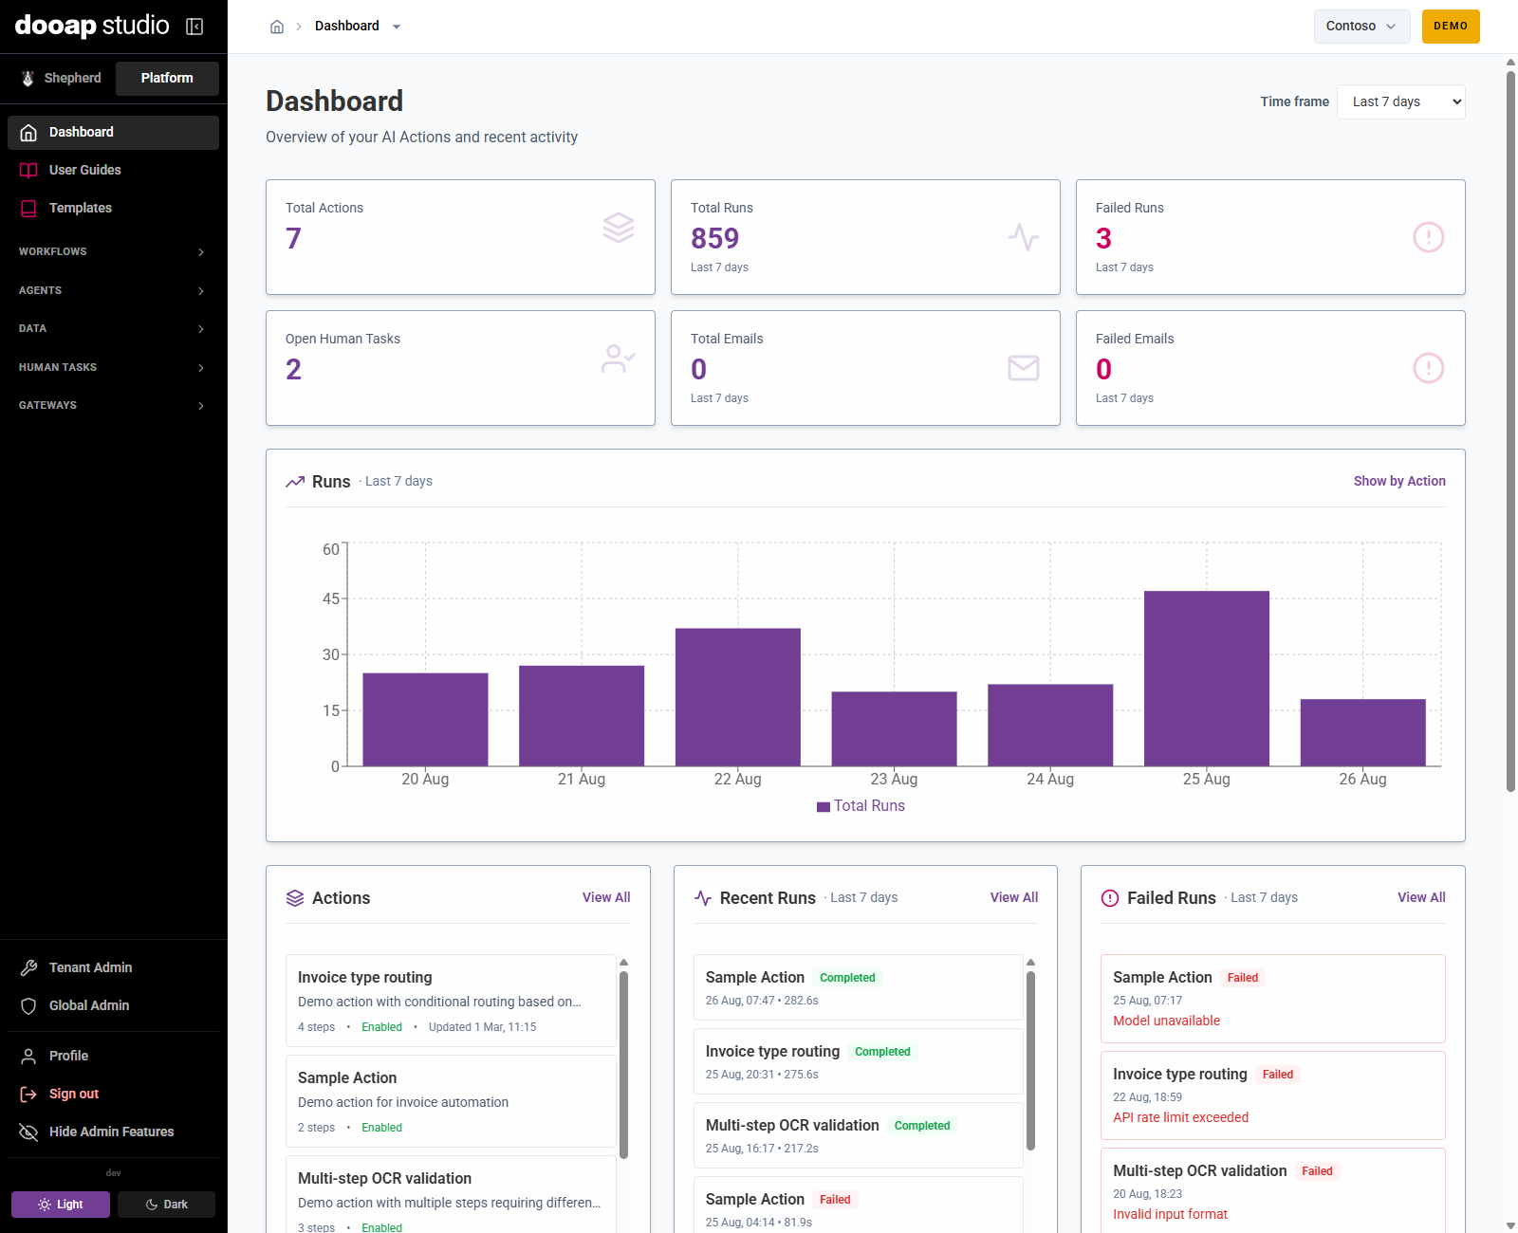Click the home icon in the breadcrumb
This screenshot has height=1233, width=1518.
point(277,27)
